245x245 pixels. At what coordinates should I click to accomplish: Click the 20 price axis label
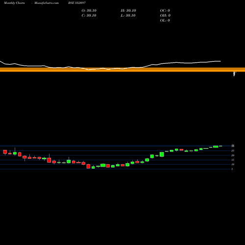[233, 155]
